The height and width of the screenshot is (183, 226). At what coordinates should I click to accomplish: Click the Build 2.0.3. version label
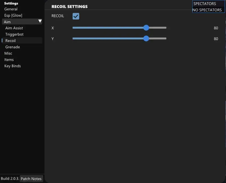tap(10, 178)
